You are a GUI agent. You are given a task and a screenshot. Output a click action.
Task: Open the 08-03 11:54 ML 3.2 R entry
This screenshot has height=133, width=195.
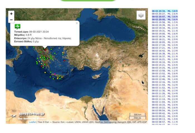point(164,85)
